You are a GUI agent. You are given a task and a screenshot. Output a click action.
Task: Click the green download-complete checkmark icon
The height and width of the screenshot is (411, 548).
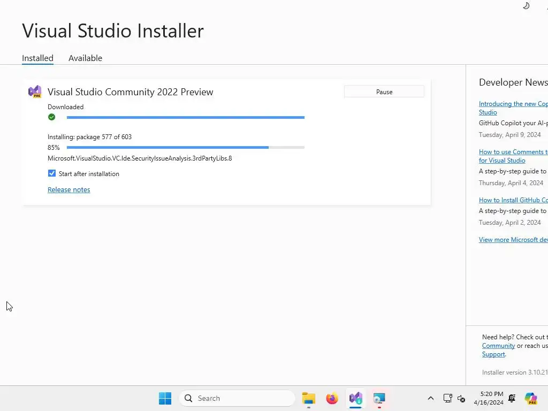pyautogui.click(x=52, y=117)
